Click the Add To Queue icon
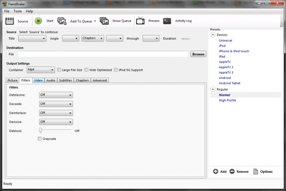286x191 pixels. [62, 21]
